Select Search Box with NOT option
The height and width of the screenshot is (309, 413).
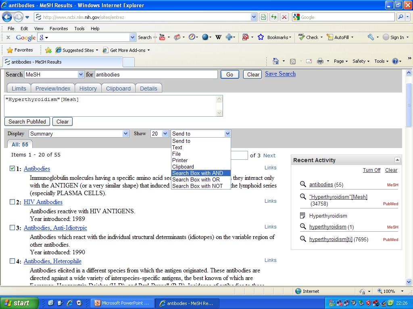(x=201, y=186)
